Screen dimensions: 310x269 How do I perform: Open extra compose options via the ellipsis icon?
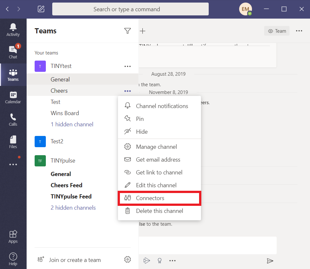[172, 261]
